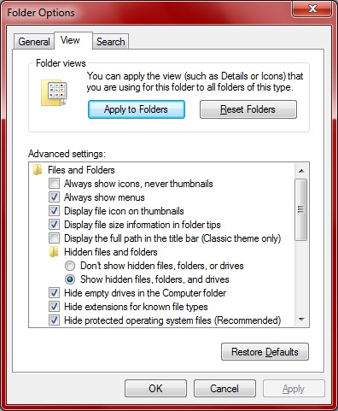Select the Files and Folders folder icon
338x411 pixels.
(38, 170)
